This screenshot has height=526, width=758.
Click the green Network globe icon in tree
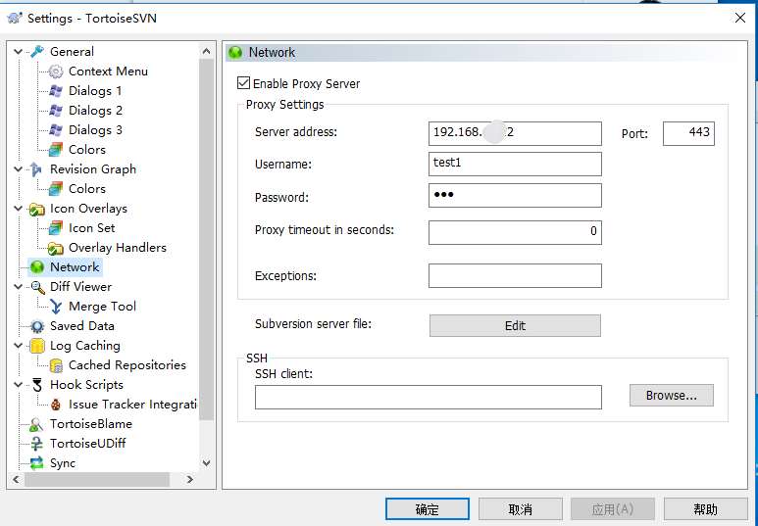click(36, 267)
